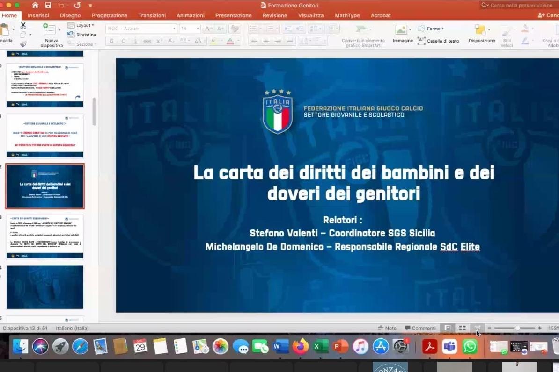Click the Cut scissors icon
Viewport: 559px width, 372px height.
23,25
